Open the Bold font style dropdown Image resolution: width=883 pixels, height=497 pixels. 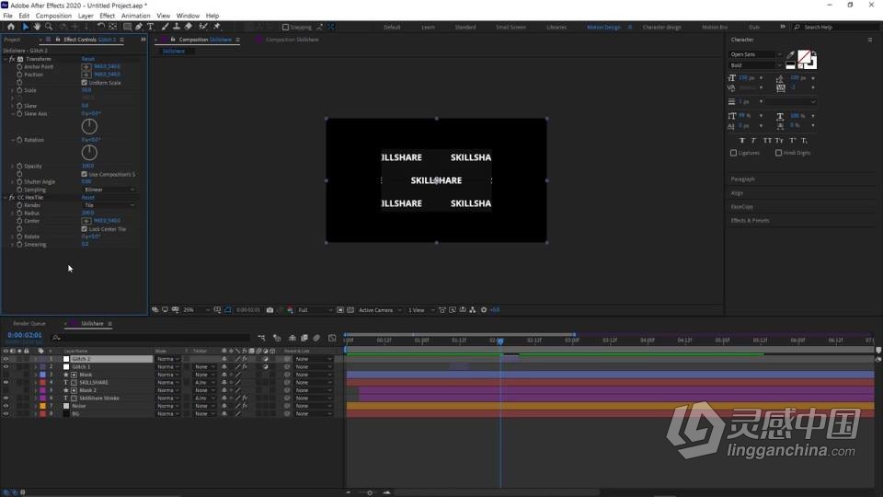click(x=756, y=65)
